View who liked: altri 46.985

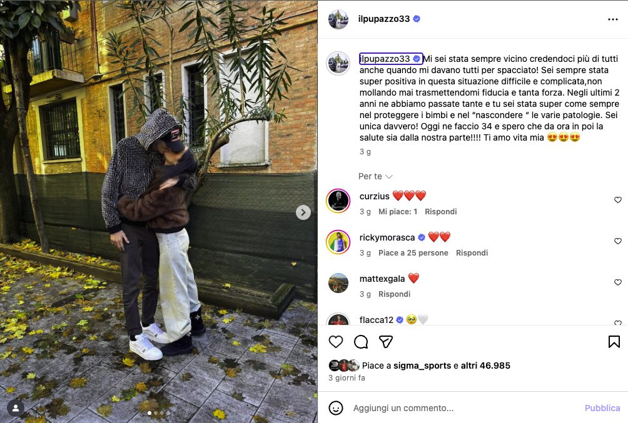[485, 366]
